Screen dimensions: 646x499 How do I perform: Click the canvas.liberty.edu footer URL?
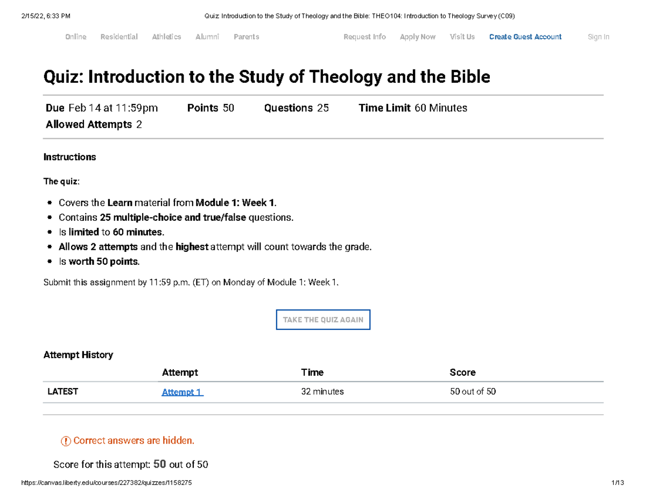[106, 483]
